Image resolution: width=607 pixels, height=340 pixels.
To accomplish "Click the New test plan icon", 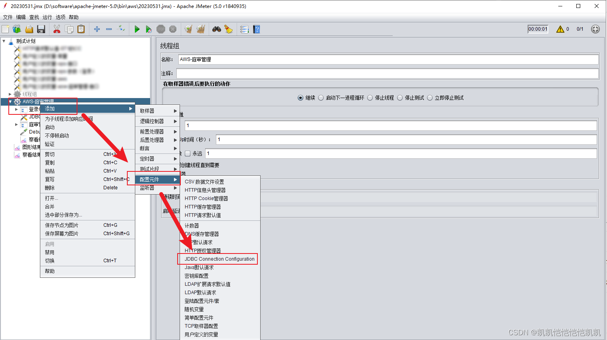I will [x=6, y=29].
